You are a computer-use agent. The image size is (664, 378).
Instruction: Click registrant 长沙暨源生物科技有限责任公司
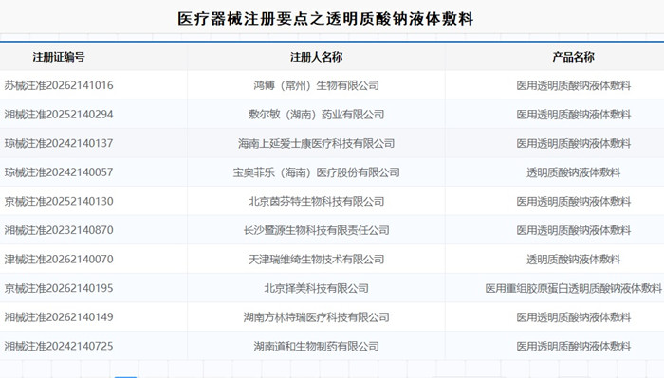click(316, 230)
